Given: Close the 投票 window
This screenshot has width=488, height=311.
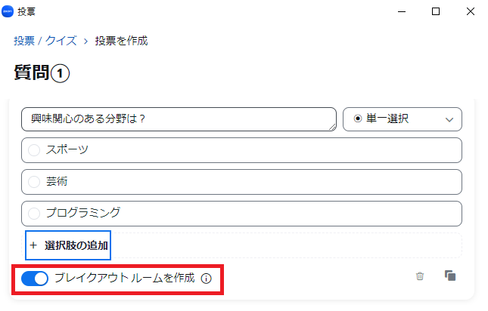Looking at the screenshot, I should (471, 11).
